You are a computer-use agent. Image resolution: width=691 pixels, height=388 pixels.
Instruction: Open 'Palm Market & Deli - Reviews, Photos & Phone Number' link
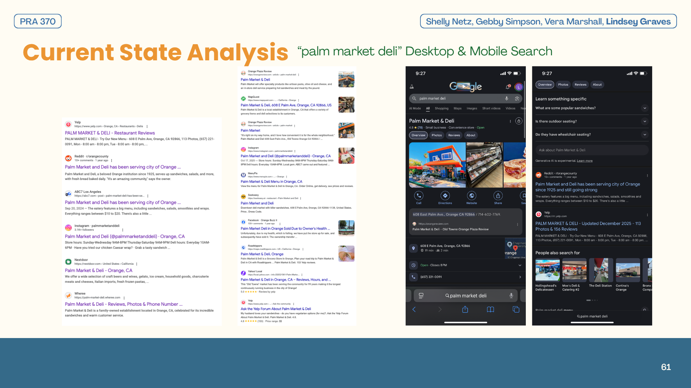tap(124, 304)
